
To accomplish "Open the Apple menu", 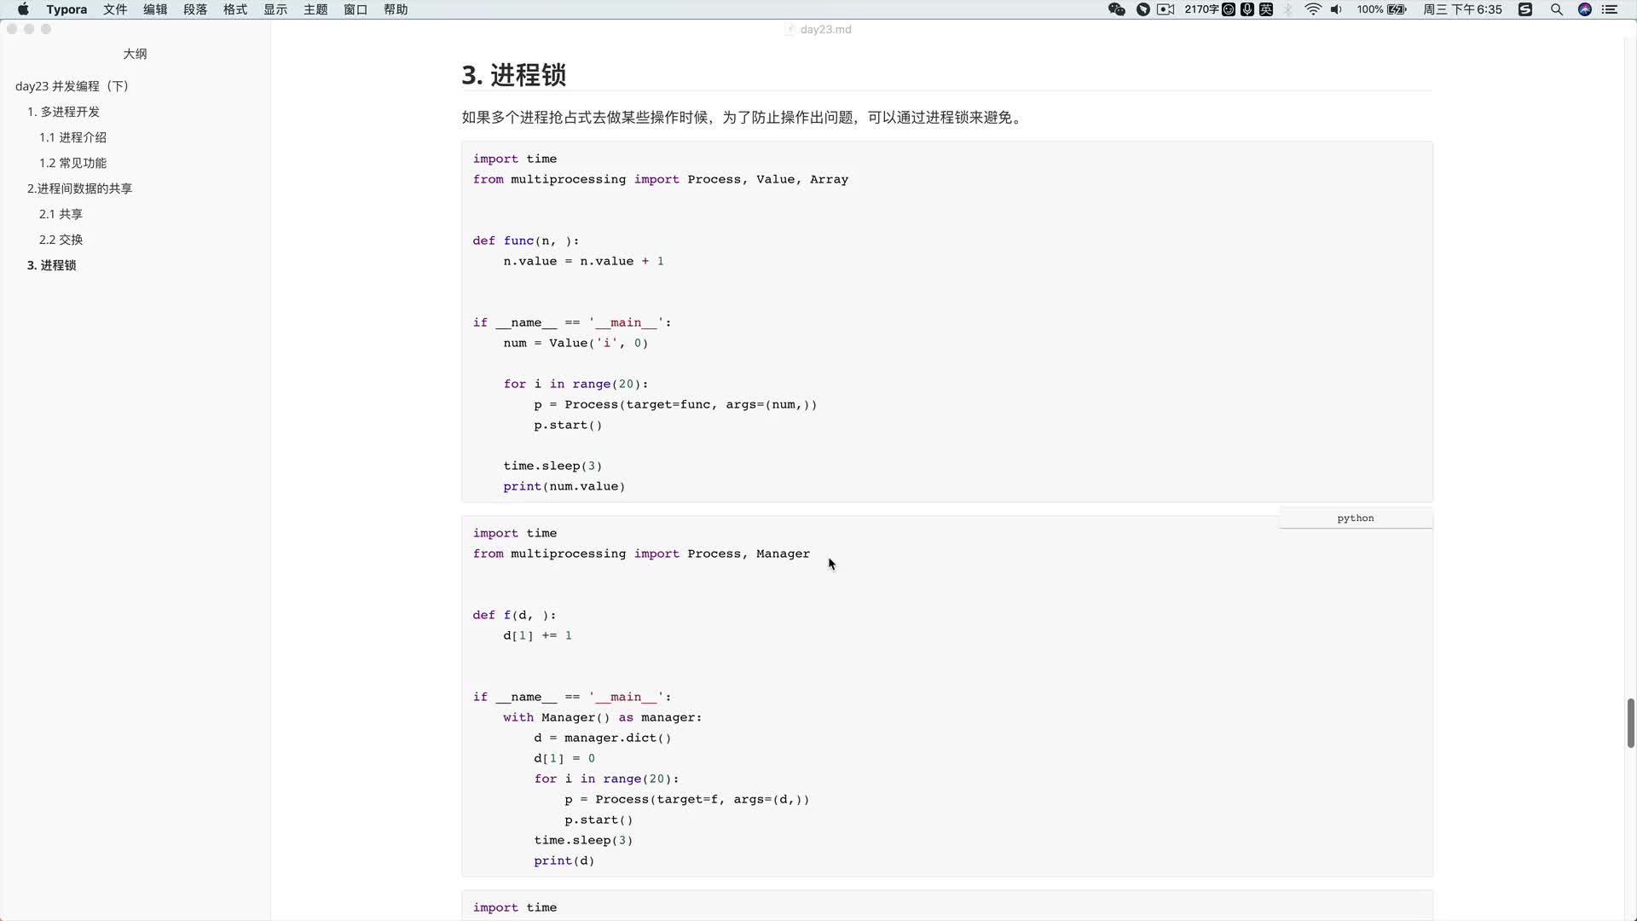I will [x=23, y=9].
